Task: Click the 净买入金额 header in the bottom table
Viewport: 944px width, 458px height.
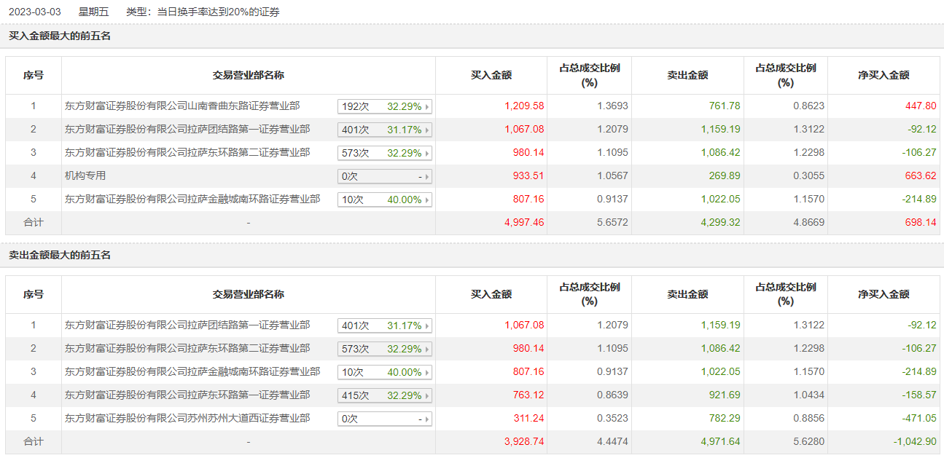Action: (883, 294)
